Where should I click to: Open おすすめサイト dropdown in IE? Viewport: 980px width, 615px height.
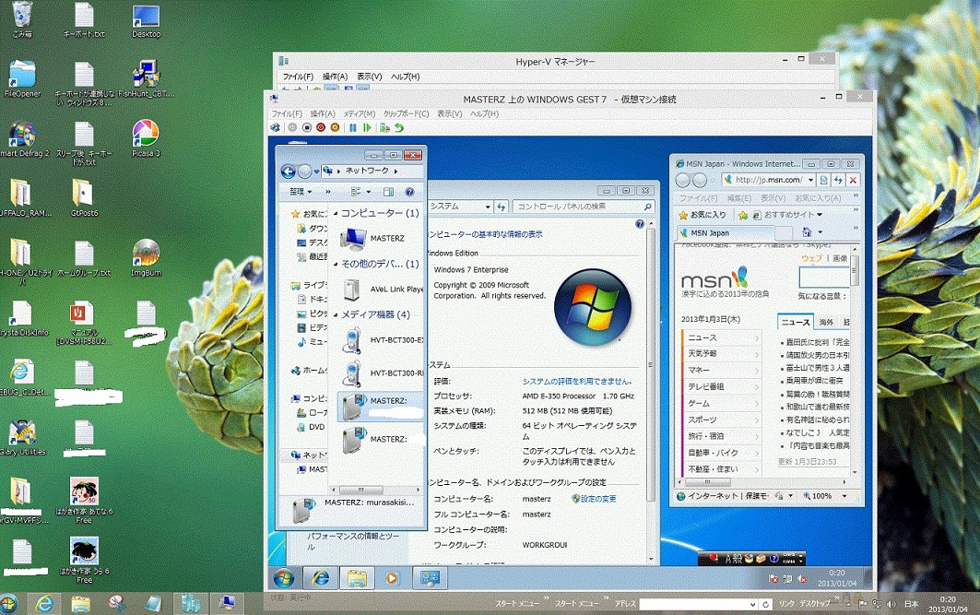(x=788, y=215)
